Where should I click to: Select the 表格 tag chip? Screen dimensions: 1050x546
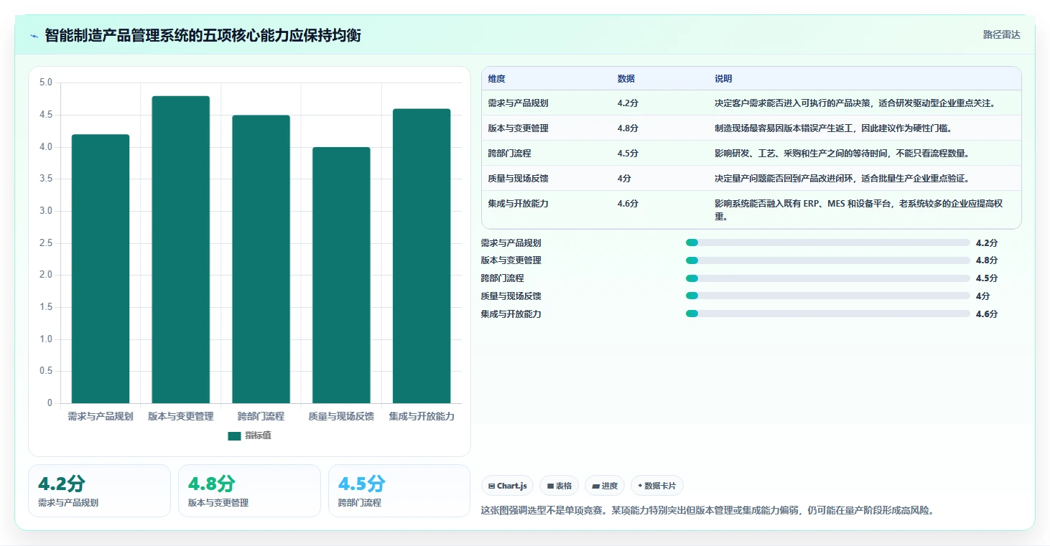tap(559, 486)
